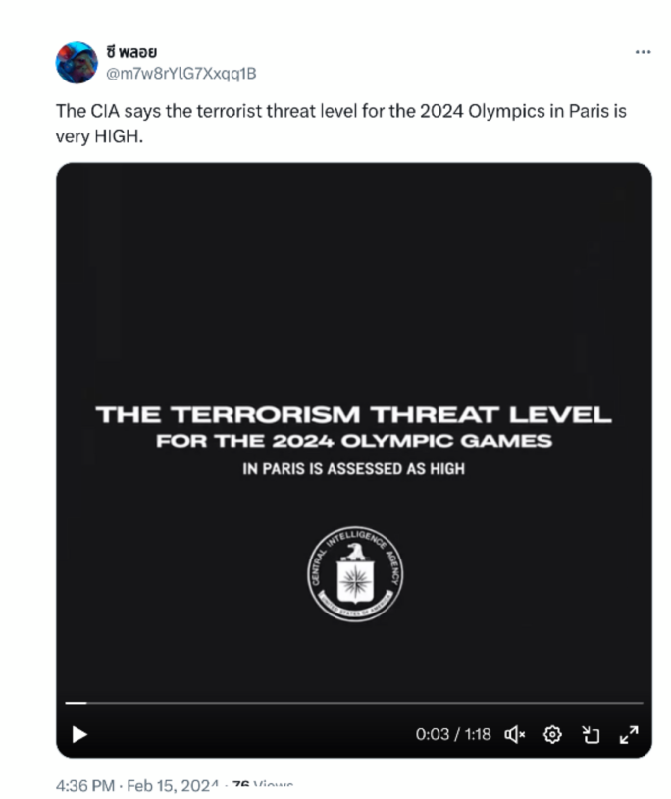Click the poster's profile avatar

click(x=76, y=63)
